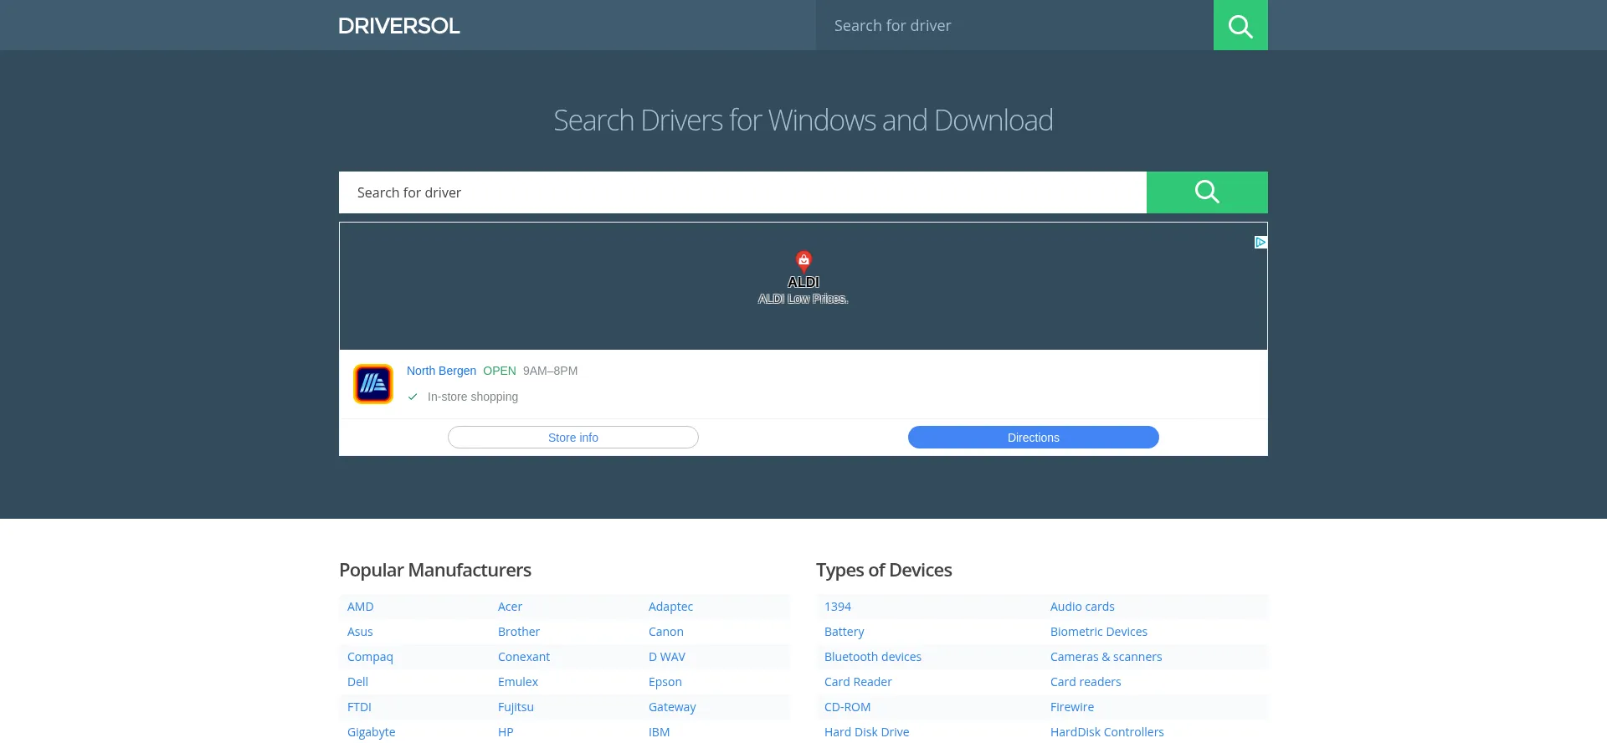Click the ALDI Low Prices ad text
This screenshot has height=743, width=1607.
pyautogui.click(x=803, y=299)
